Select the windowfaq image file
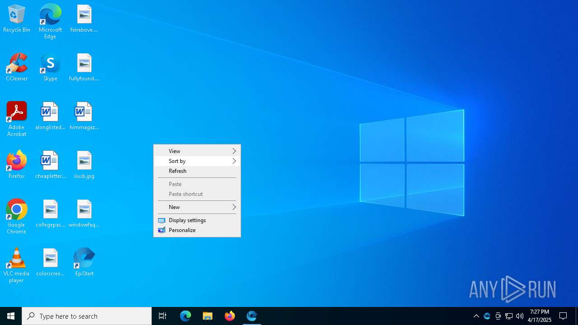 point(84,214)
